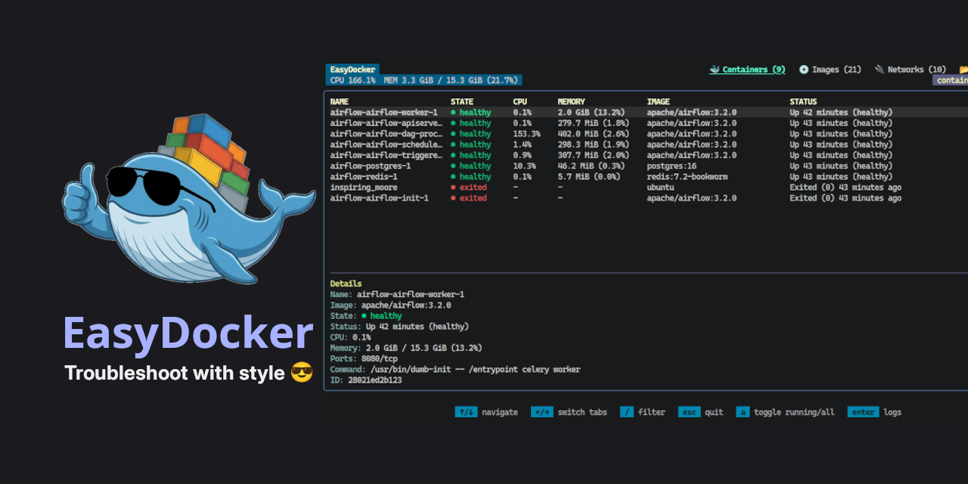Click the ubuntu image cell
The height and width of the screenshot is (484, 968).
(660, 188)
